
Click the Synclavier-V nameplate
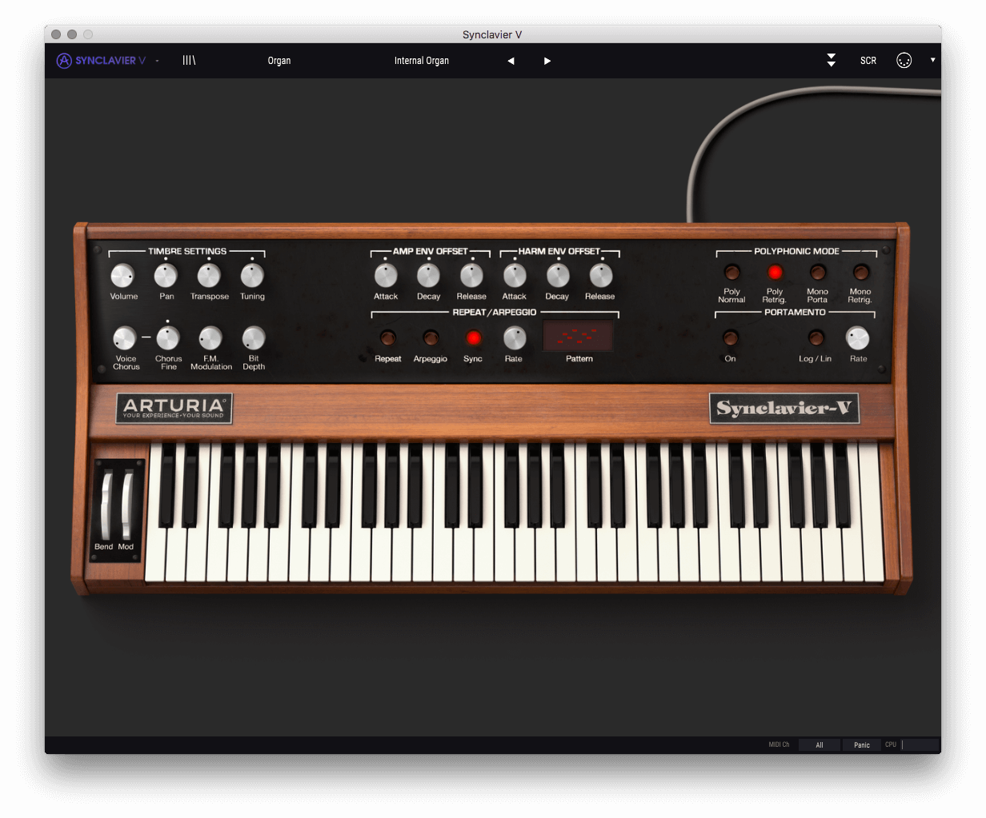pos(784,409)
